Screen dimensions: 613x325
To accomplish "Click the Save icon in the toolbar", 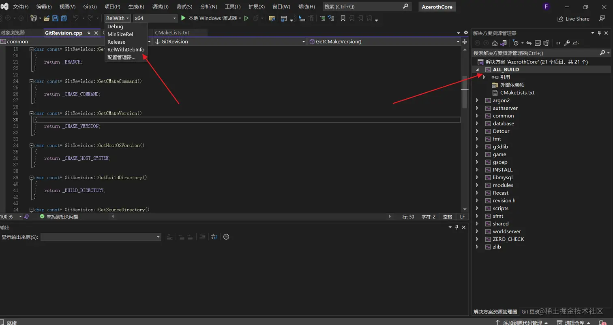I will pyautogui.click(x=55, y=18).
